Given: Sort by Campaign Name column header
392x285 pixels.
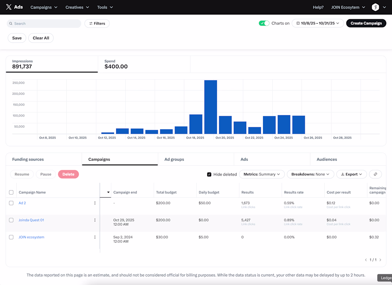Looking at the screenshot, I should (32, 192).
